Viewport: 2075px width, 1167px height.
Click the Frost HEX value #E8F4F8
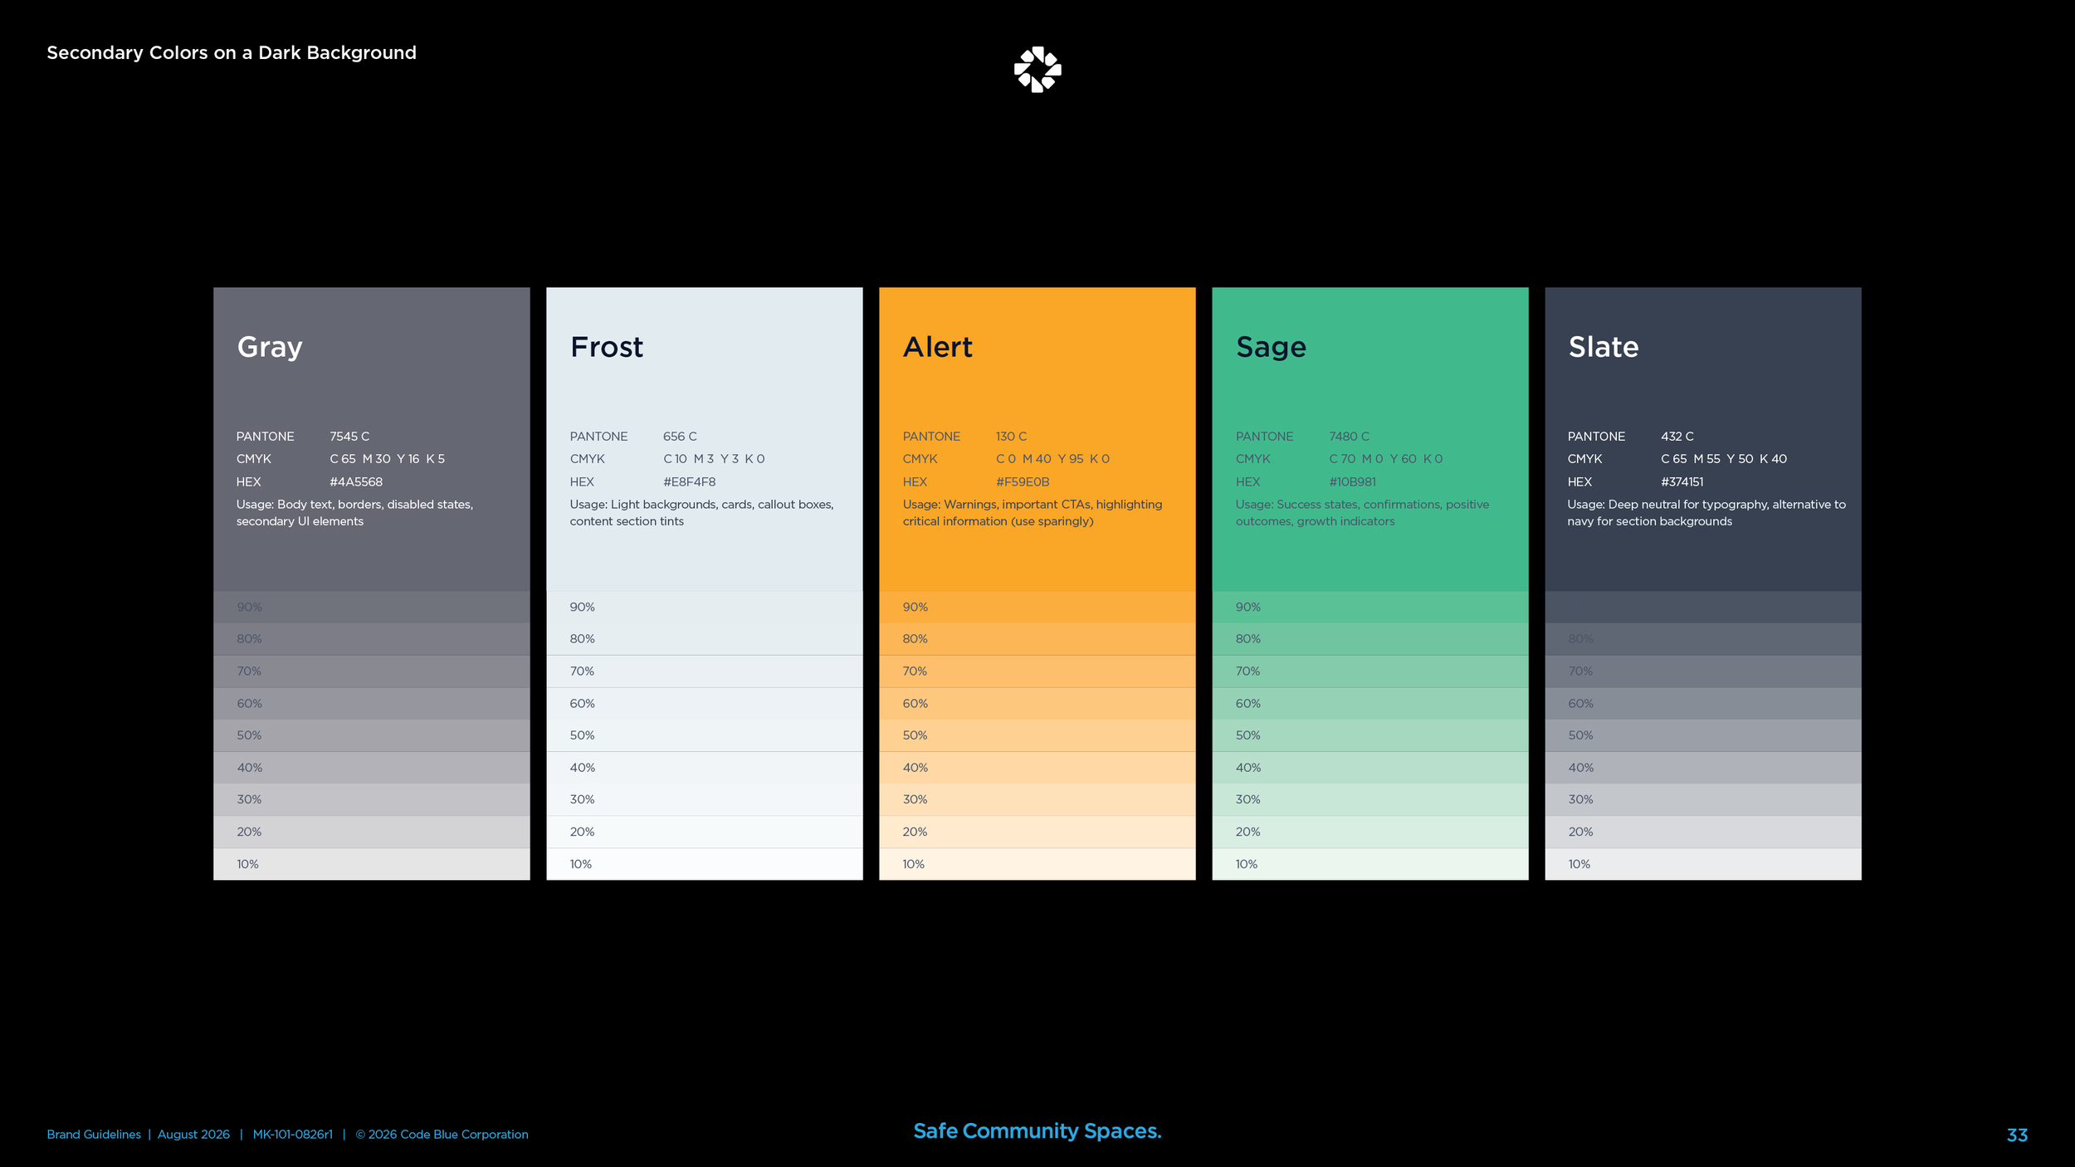(689, 482)
